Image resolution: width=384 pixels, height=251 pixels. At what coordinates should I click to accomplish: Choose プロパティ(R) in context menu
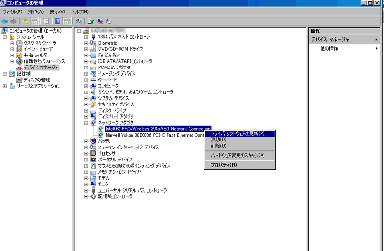pos(240,165)
